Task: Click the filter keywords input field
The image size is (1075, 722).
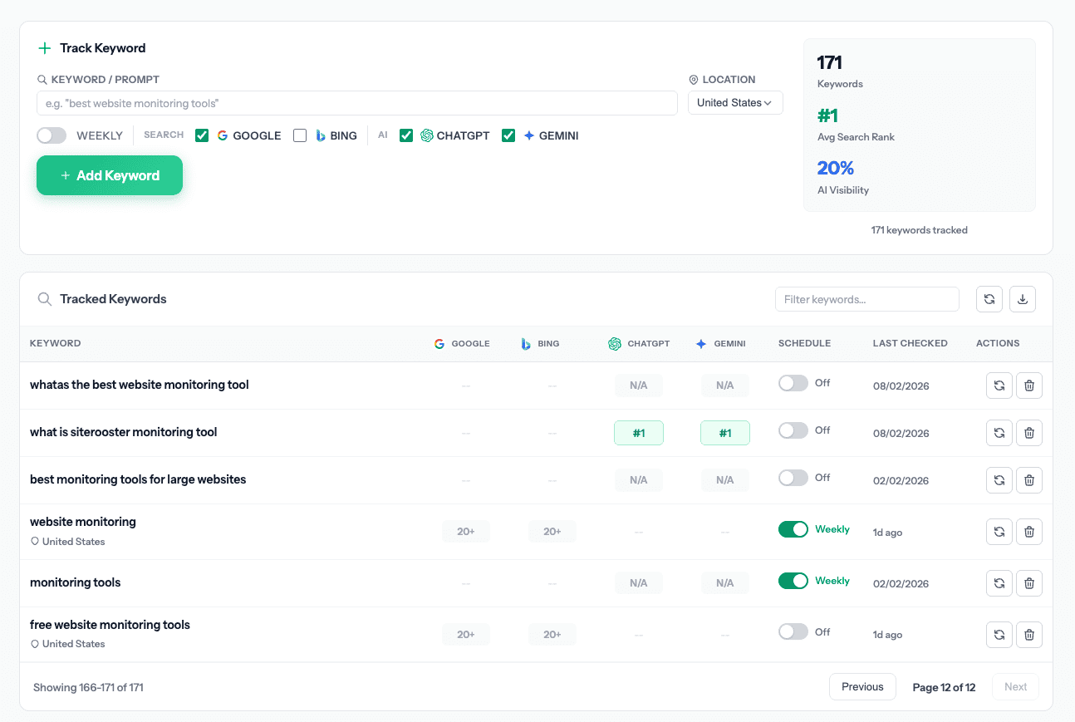Action: coord(866,298)
